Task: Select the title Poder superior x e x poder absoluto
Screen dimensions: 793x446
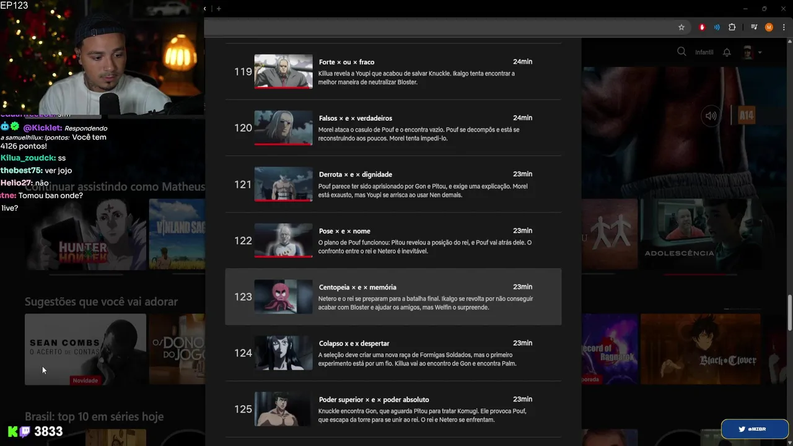Action: tap(374, 400)
